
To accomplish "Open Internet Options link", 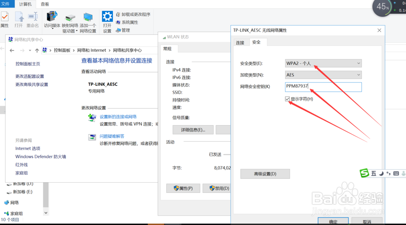I will (28, 148).
